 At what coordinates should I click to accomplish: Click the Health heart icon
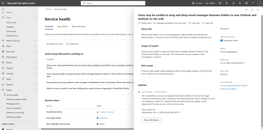point(3,90)
